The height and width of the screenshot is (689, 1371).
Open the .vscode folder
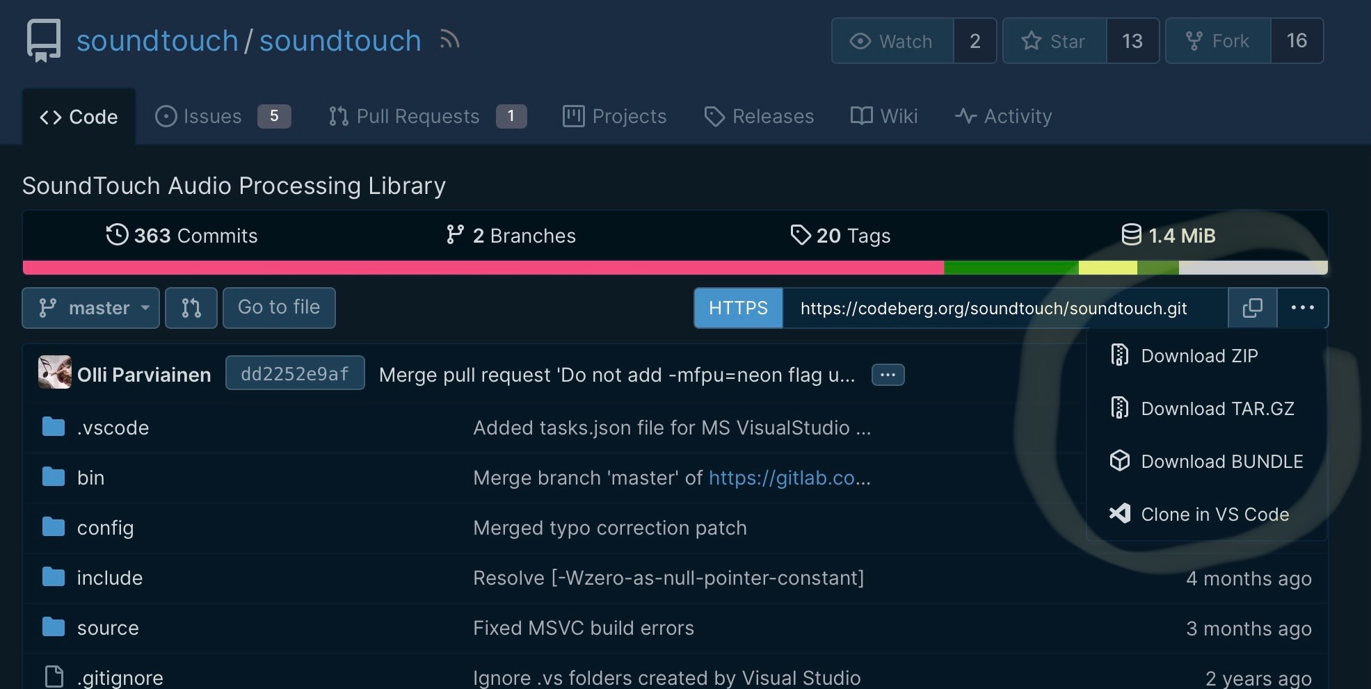(x=113, y=428)
